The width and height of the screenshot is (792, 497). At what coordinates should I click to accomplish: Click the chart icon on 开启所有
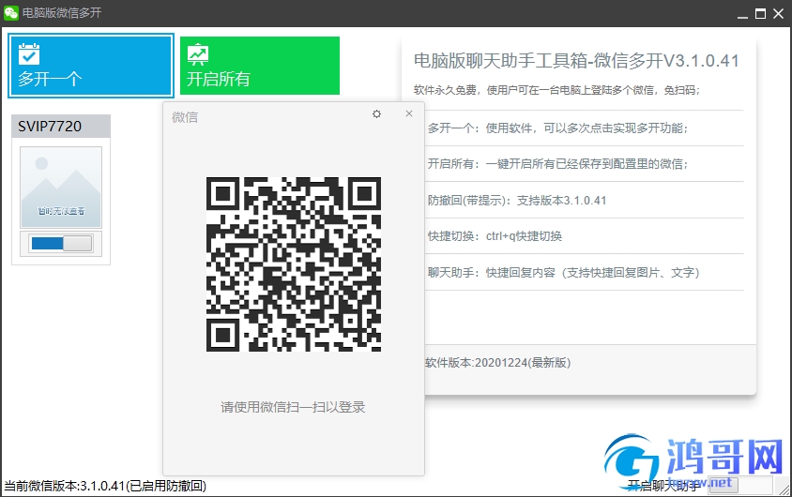click(197, 54)
